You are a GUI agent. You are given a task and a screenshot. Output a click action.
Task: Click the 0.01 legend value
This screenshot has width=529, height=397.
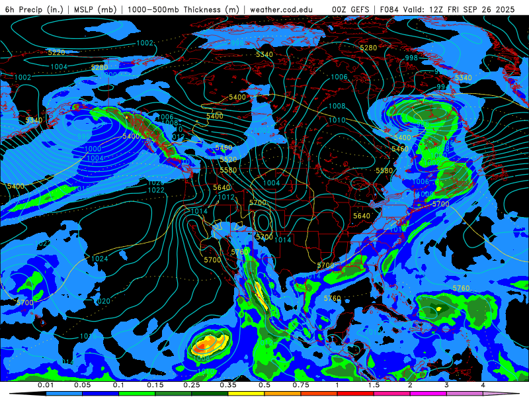pos(46,385)
